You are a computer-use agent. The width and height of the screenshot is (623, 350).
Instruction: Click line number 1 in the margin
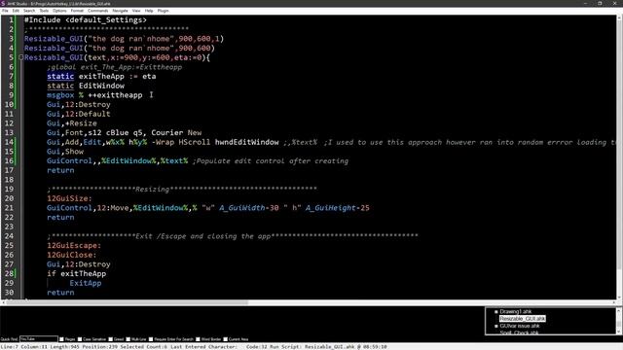pos(11,19)
